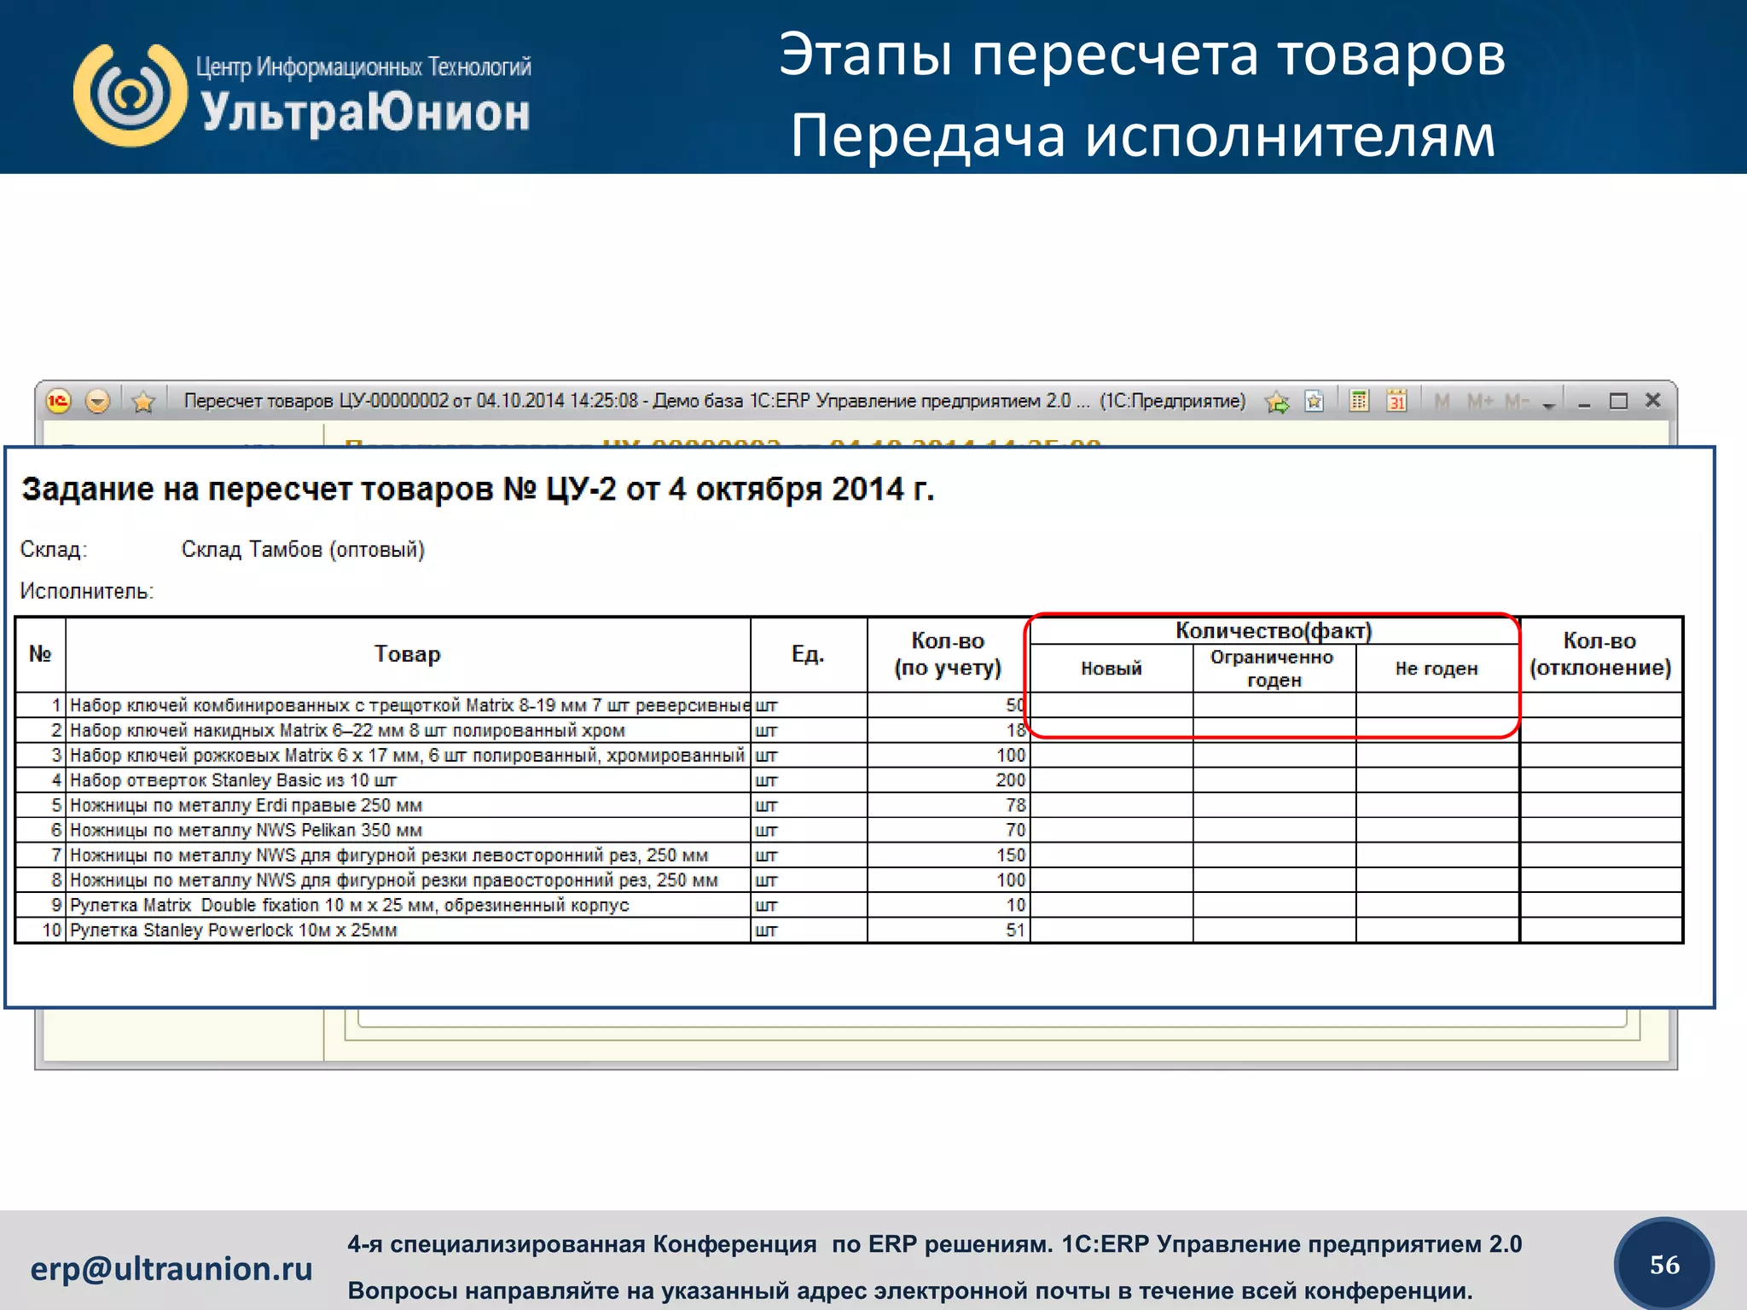
Task: Click the 'Кол-во (отклонение)' column header
Action: (1600, 654)
